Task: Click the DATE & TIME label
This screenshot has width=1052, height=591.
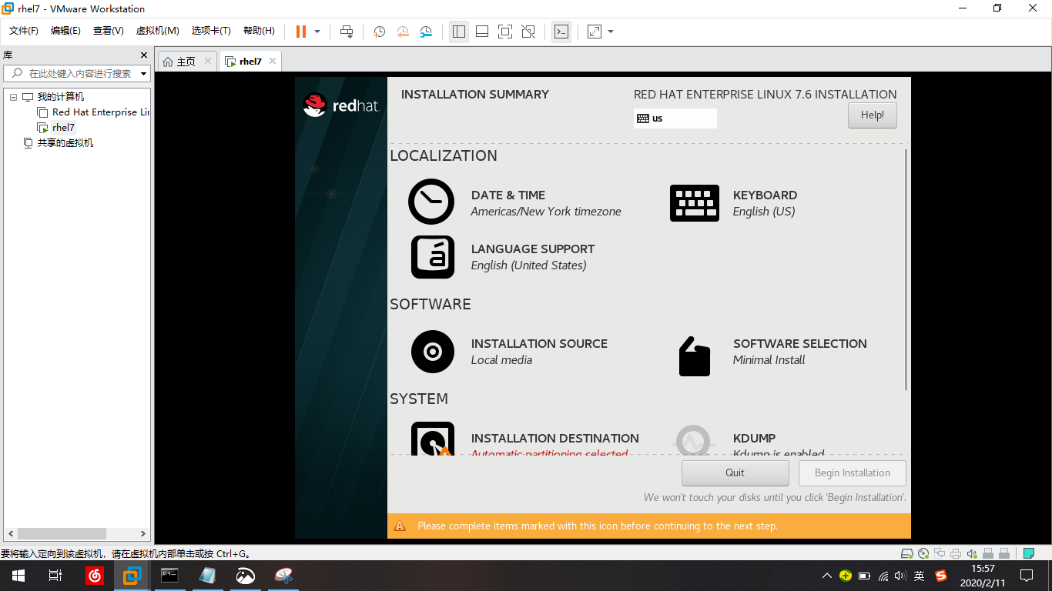Action: pyautogui.click(x=508, y=195)
